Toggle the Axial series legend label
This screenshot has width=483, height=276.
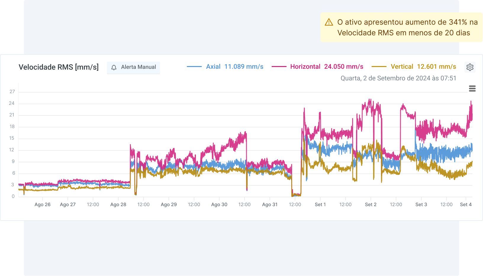click(213, 67)
